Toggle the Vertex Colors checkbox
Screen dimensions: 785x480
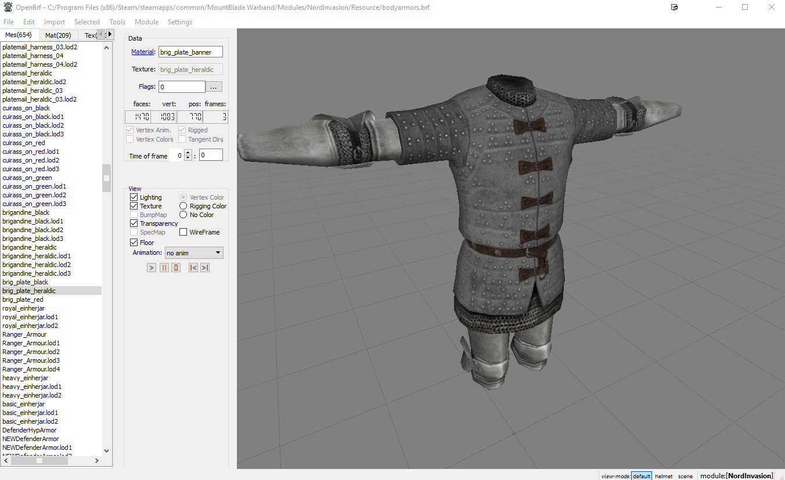pos(129,139)
